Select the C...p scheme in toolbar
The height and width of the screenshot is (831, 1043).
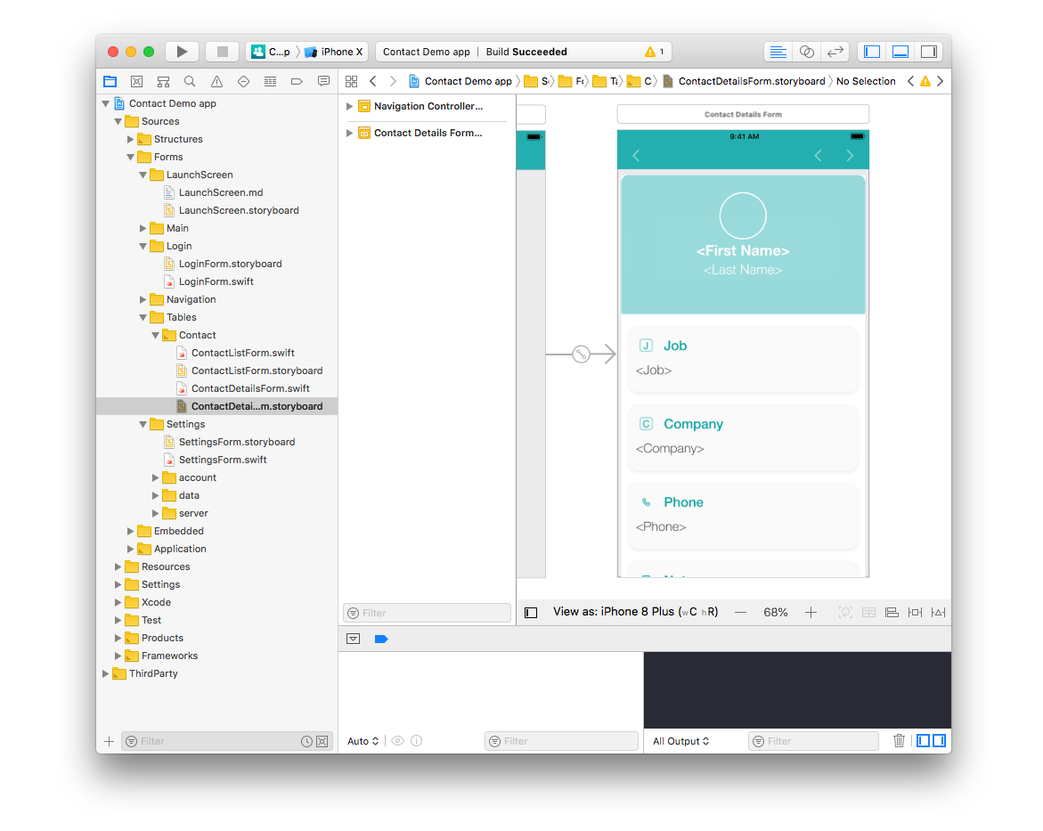[271, 52]
